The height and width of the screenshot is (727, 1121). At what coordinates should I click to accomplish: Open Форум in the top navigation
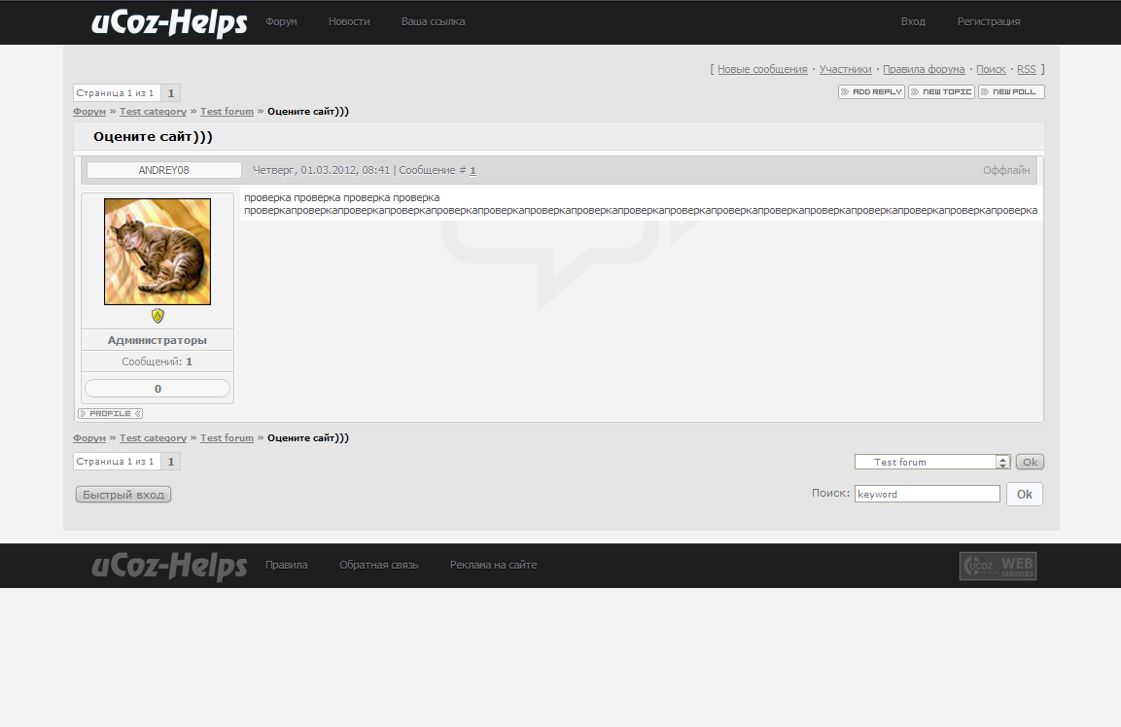281,21
